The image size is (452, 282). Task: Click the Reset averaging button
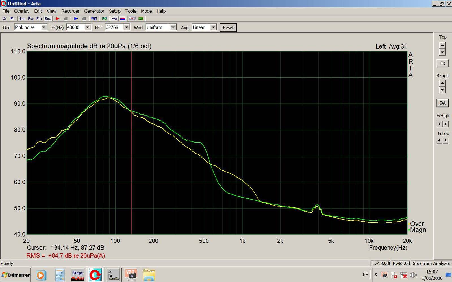click(228, 27)
